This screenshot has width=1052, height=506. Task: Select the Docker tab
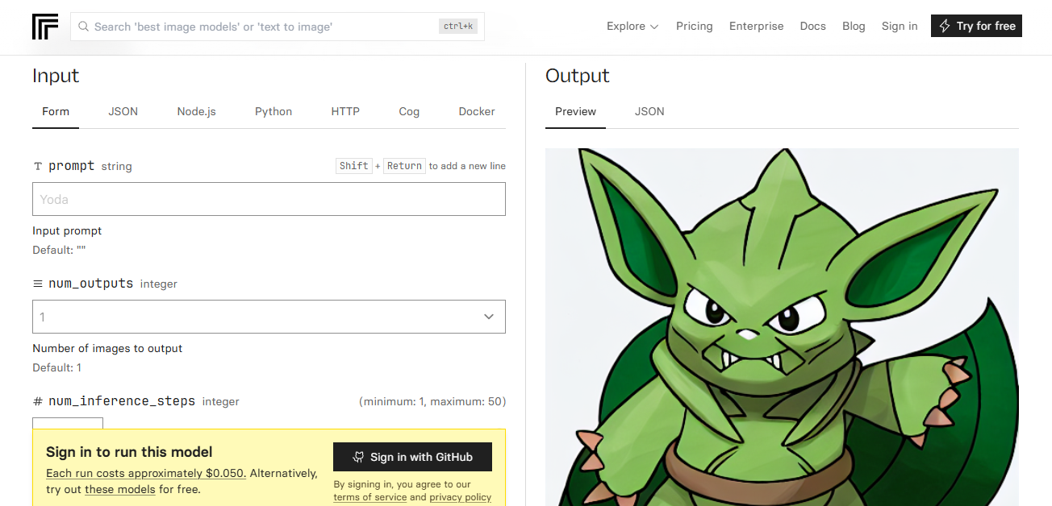tap(477, 111)
